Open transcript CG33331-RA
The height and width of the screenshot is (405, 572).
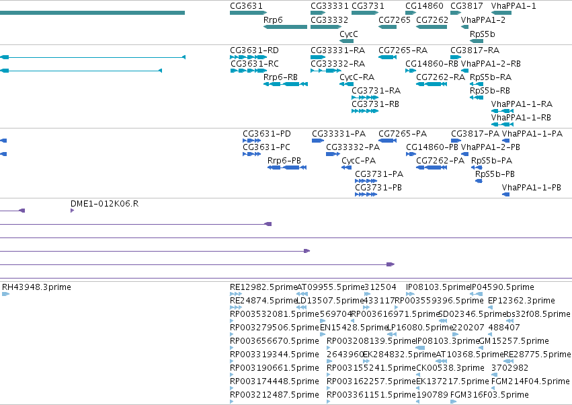coord(338,50)
